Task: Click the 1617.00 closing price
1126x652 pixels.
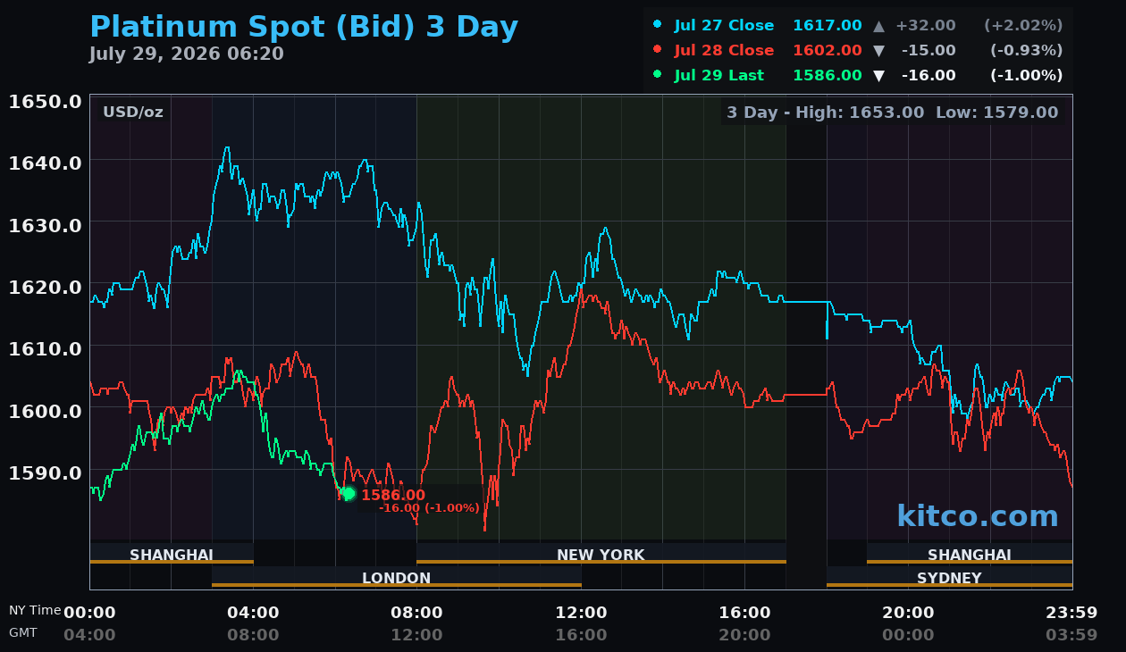Action: coord(828,26)
